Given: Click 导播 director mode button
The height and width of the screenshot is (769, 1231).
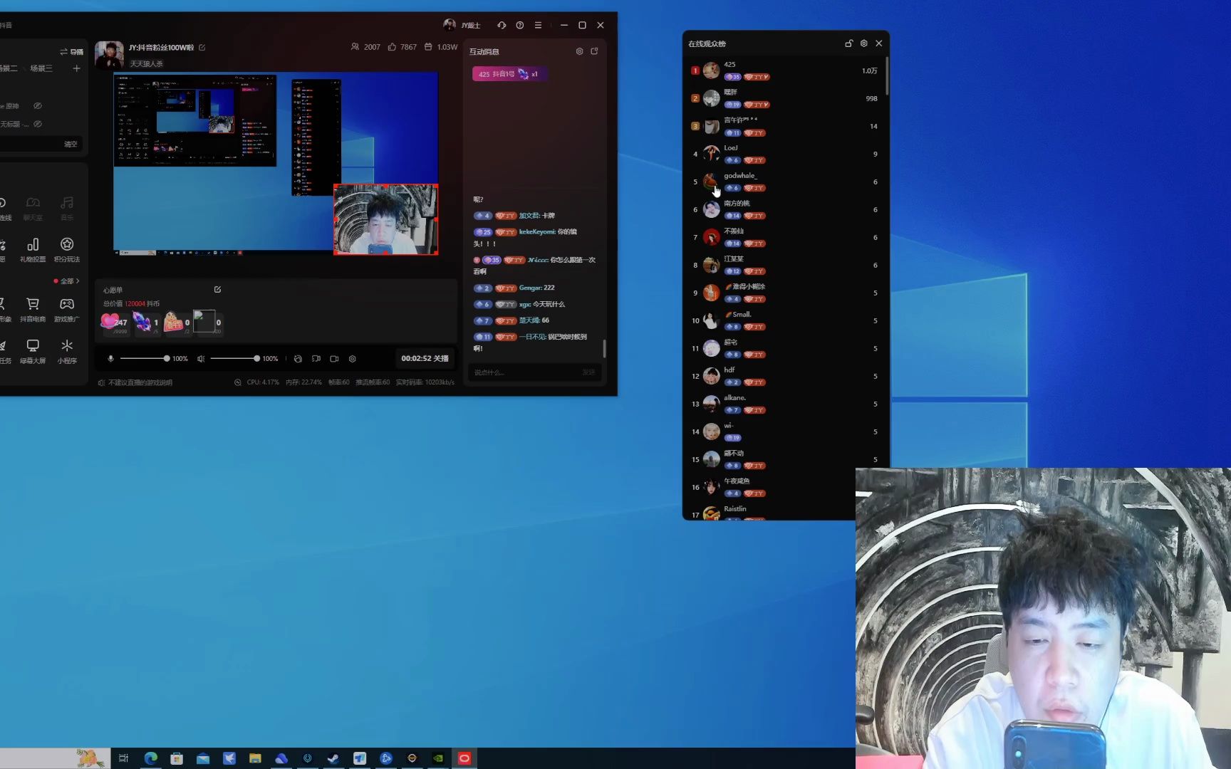Looking at the screenshot, I should pyautogui.click(x=71, y=51).
